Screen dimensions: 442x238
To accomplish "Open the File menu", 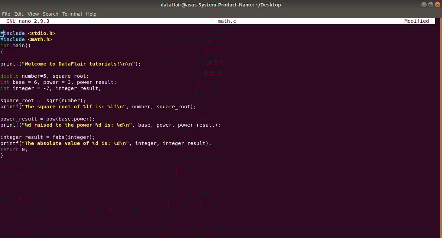I will (x=6, y=14).
